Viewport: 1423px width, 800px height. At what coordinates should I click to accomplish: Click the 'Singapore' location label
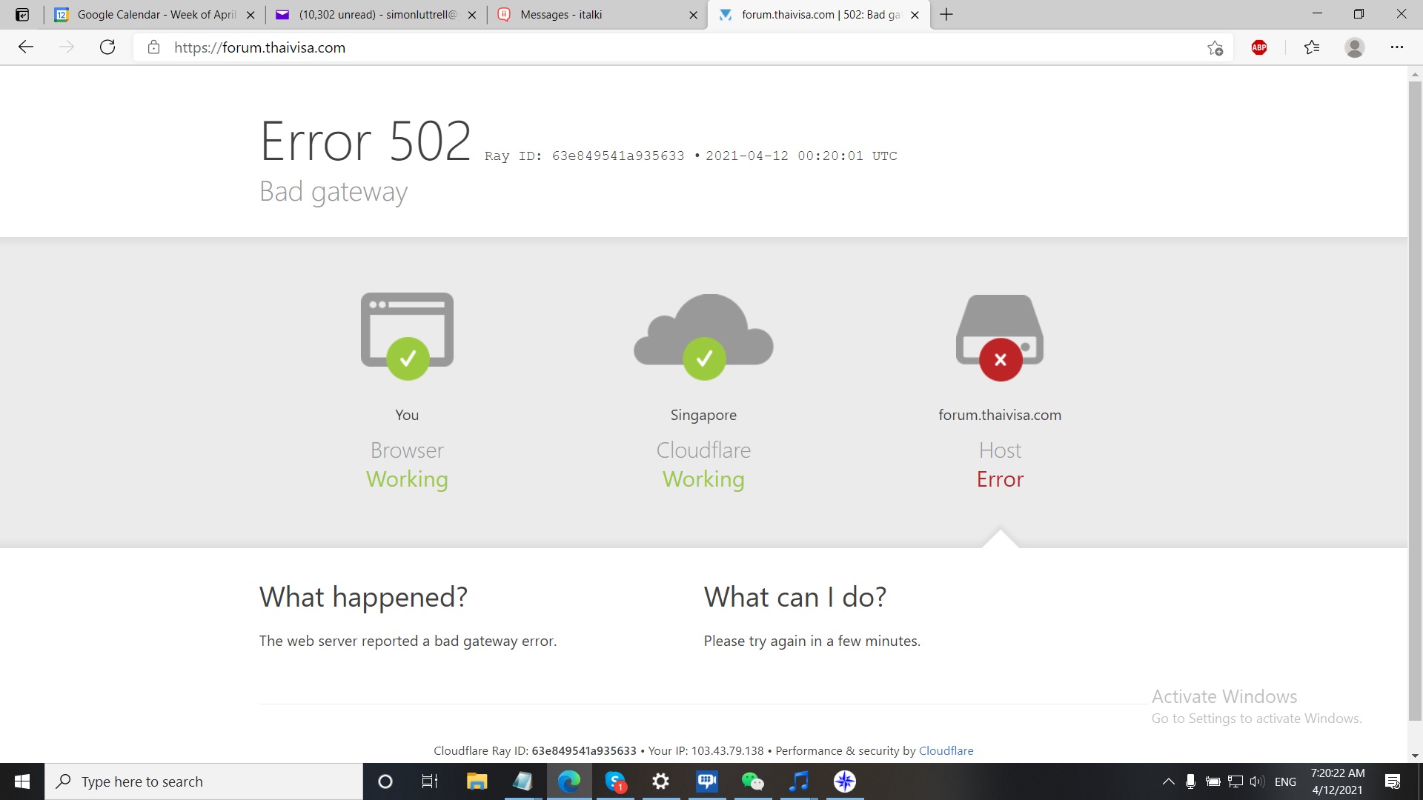[x=703, y=415]
